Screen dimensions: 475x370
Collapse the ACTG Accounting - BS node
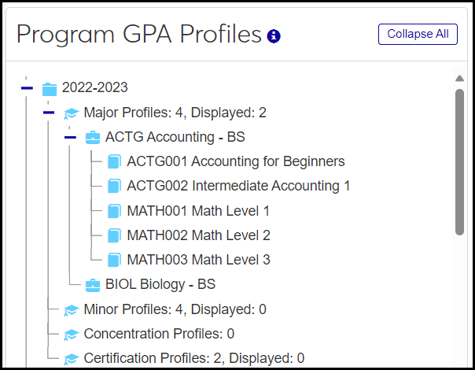pos(71,138)
